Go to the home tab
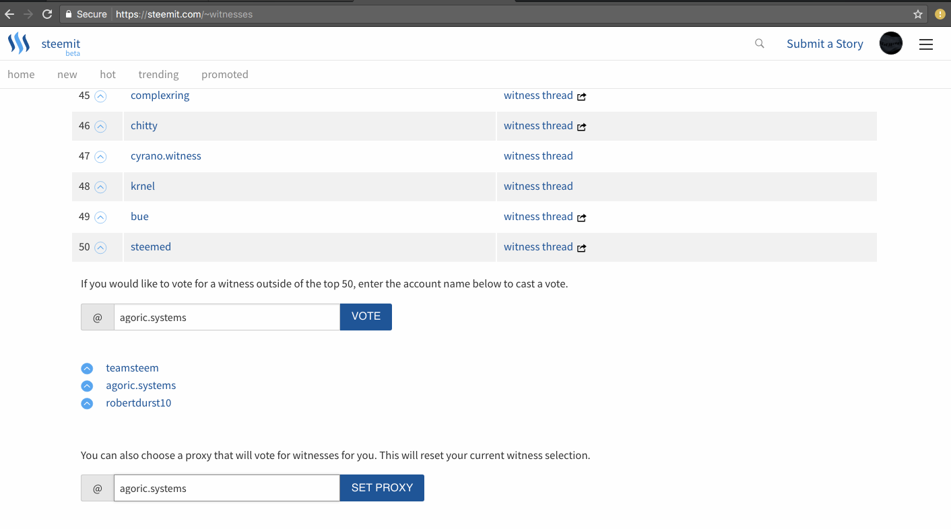951x529 pixels. point(21,74)
